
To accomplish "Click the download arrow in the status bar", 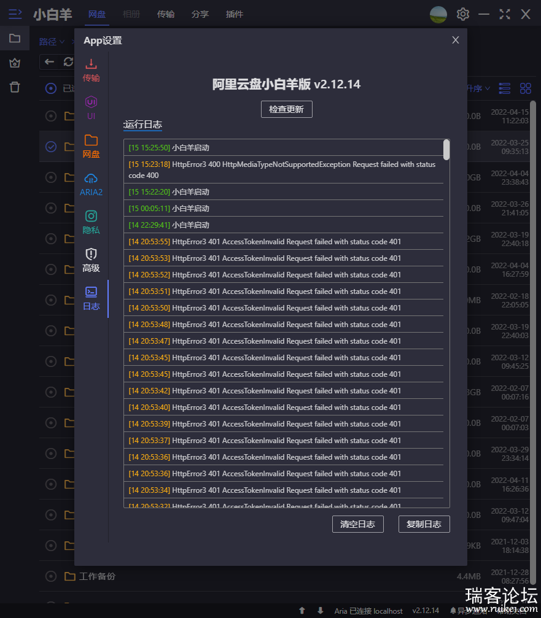I will click(321, 611).
